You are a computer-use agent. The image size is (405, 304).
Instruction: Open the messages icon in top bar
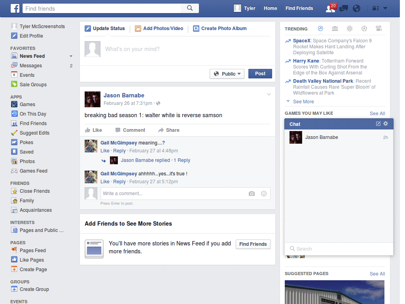344,9
